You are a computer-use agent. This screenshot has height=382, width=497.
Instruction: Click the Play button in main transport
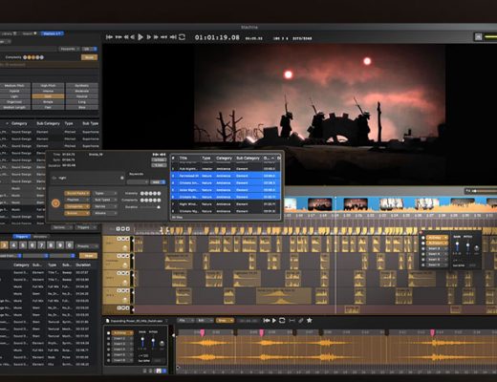[140, 37]
